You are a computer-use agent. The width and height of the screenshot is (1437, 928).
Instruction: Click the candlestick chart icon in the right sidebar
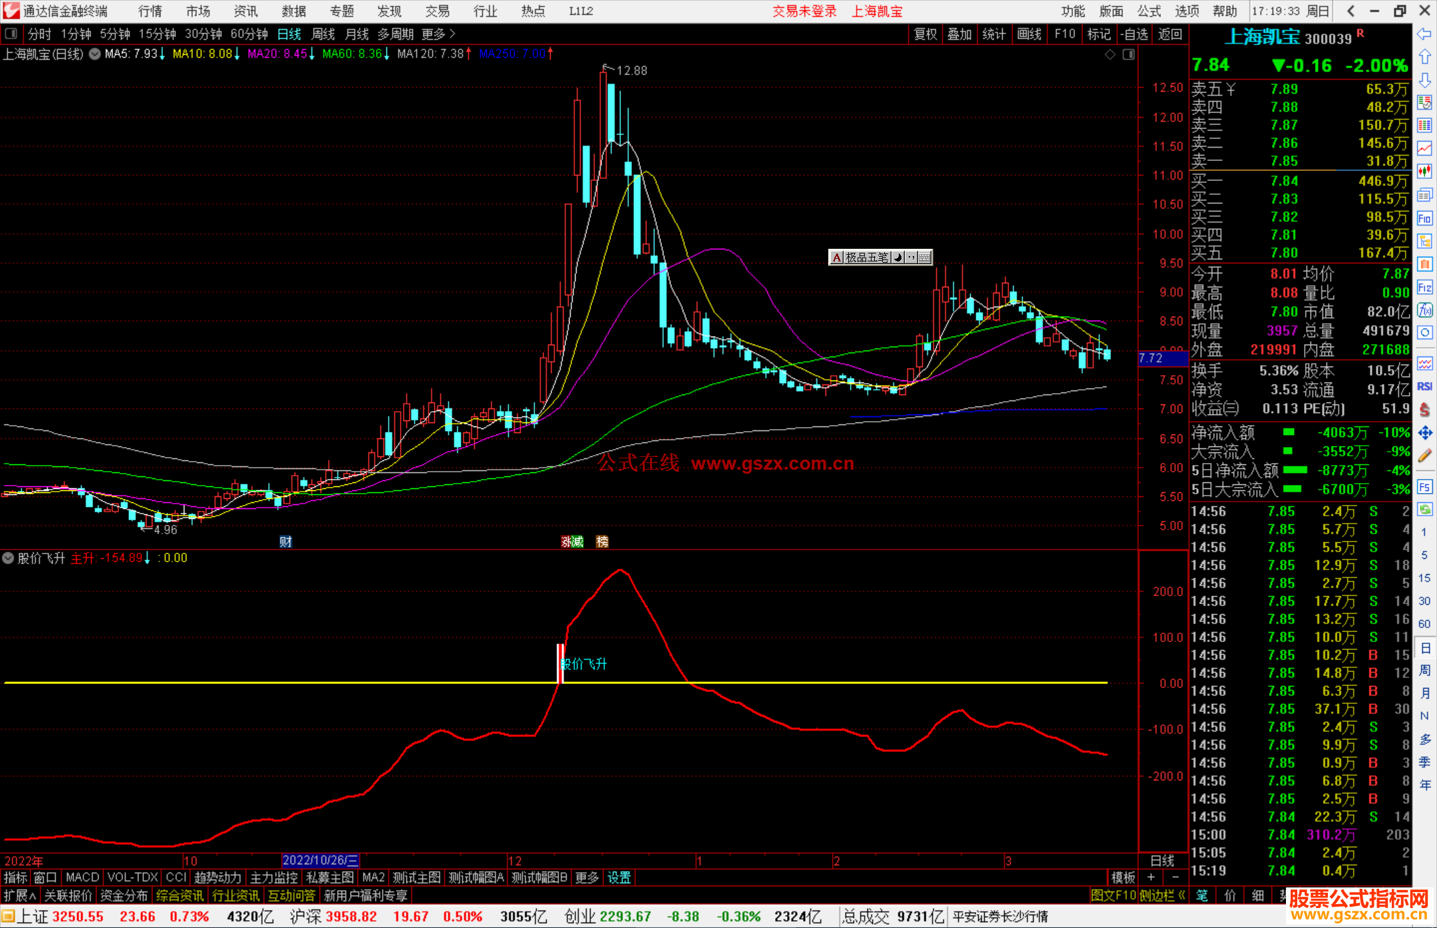click(1424, 172)
